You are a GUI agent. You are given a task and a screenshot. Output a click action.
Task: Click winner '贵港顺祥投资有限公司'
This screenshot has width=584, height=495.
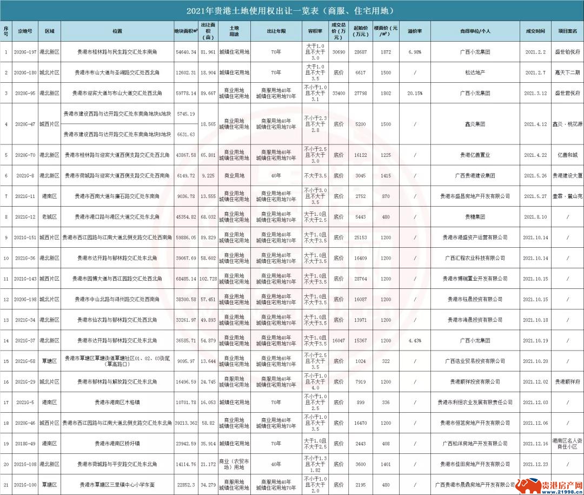click(x=475, y=382)
